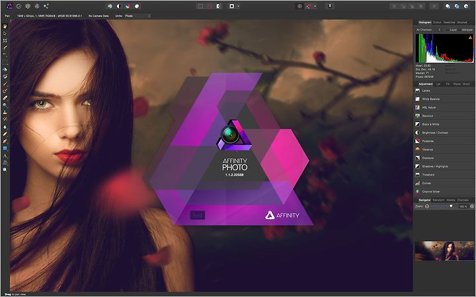Open the Units Pixels dropdown

pos(138,16)
